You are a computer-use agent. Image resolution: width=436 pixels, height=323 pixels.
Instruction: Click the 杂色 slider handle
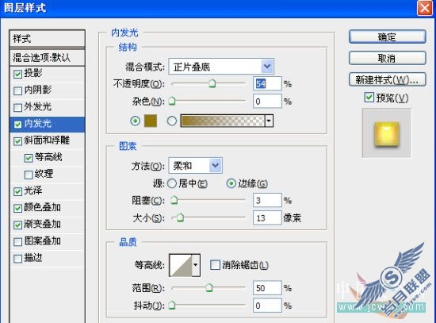[172, 101]
